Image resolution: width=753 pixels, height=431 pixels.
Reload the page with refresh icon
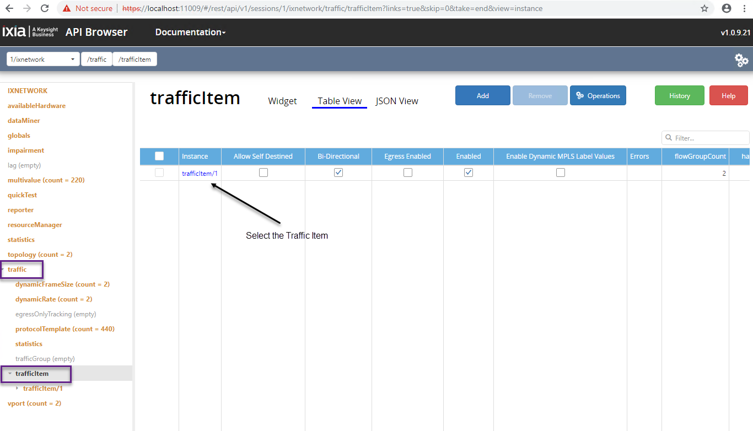point(45,8)
